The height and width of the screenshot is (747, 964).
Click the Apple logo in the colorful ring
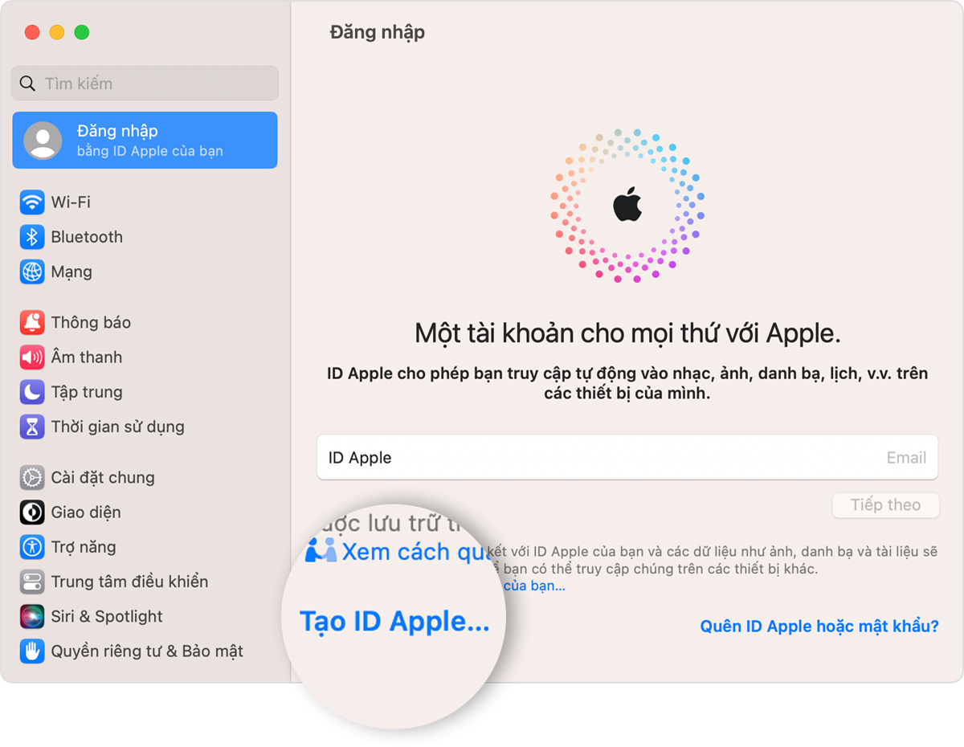627,204
